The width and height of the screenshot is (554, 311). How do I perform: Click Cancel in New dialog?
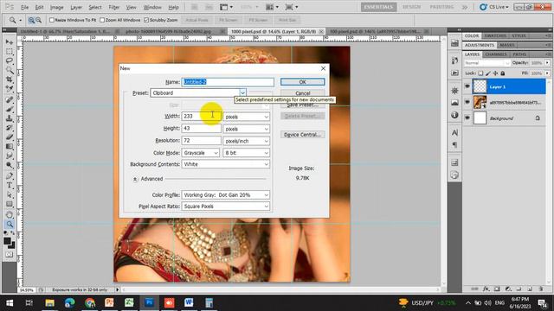tap(302, 93)
